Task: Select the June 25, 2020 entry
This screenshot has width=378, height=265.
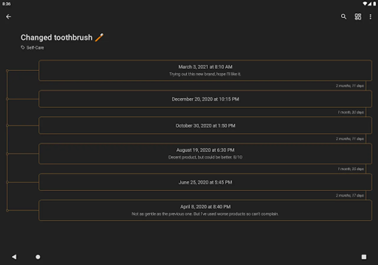Action: tap(205, 182)
